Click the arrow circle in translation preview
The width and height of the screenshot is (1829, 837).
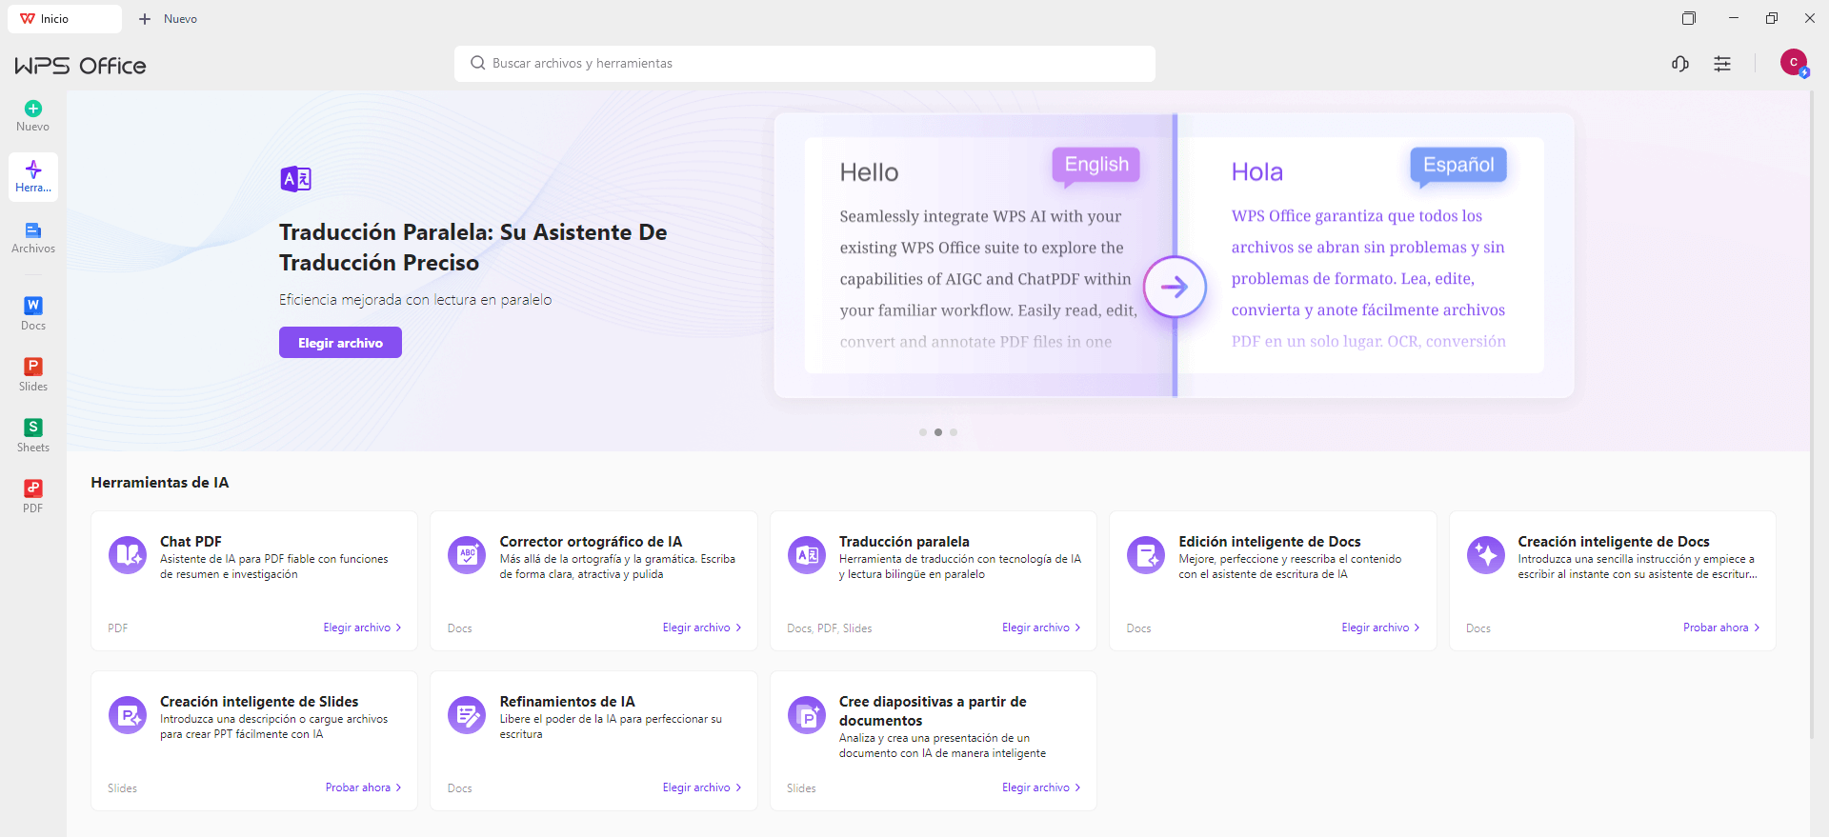pos(1175,287)
